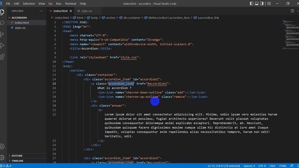Open Source Control view in activity bar
The height and width of the screenshot is (168, 299).
click(2, 34)
